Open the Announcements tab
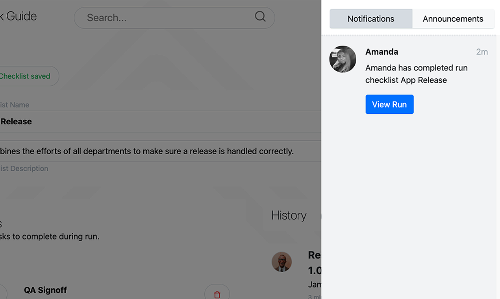The height and width of the screenshot is (299, 500). coord(453,19)
